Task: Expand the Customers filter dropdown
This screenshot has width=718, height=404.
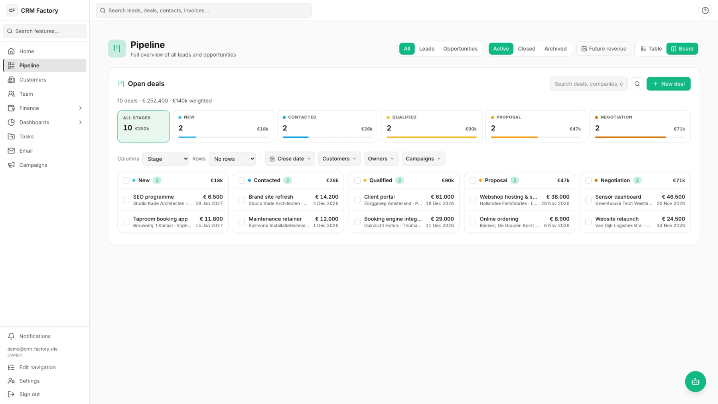Action: (339, 159)
